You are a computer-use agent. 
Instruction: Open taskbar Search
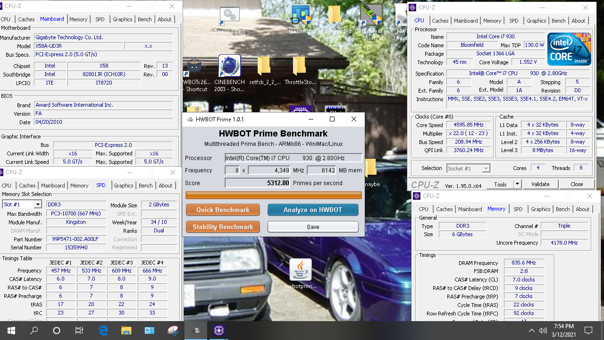(34, 331)
